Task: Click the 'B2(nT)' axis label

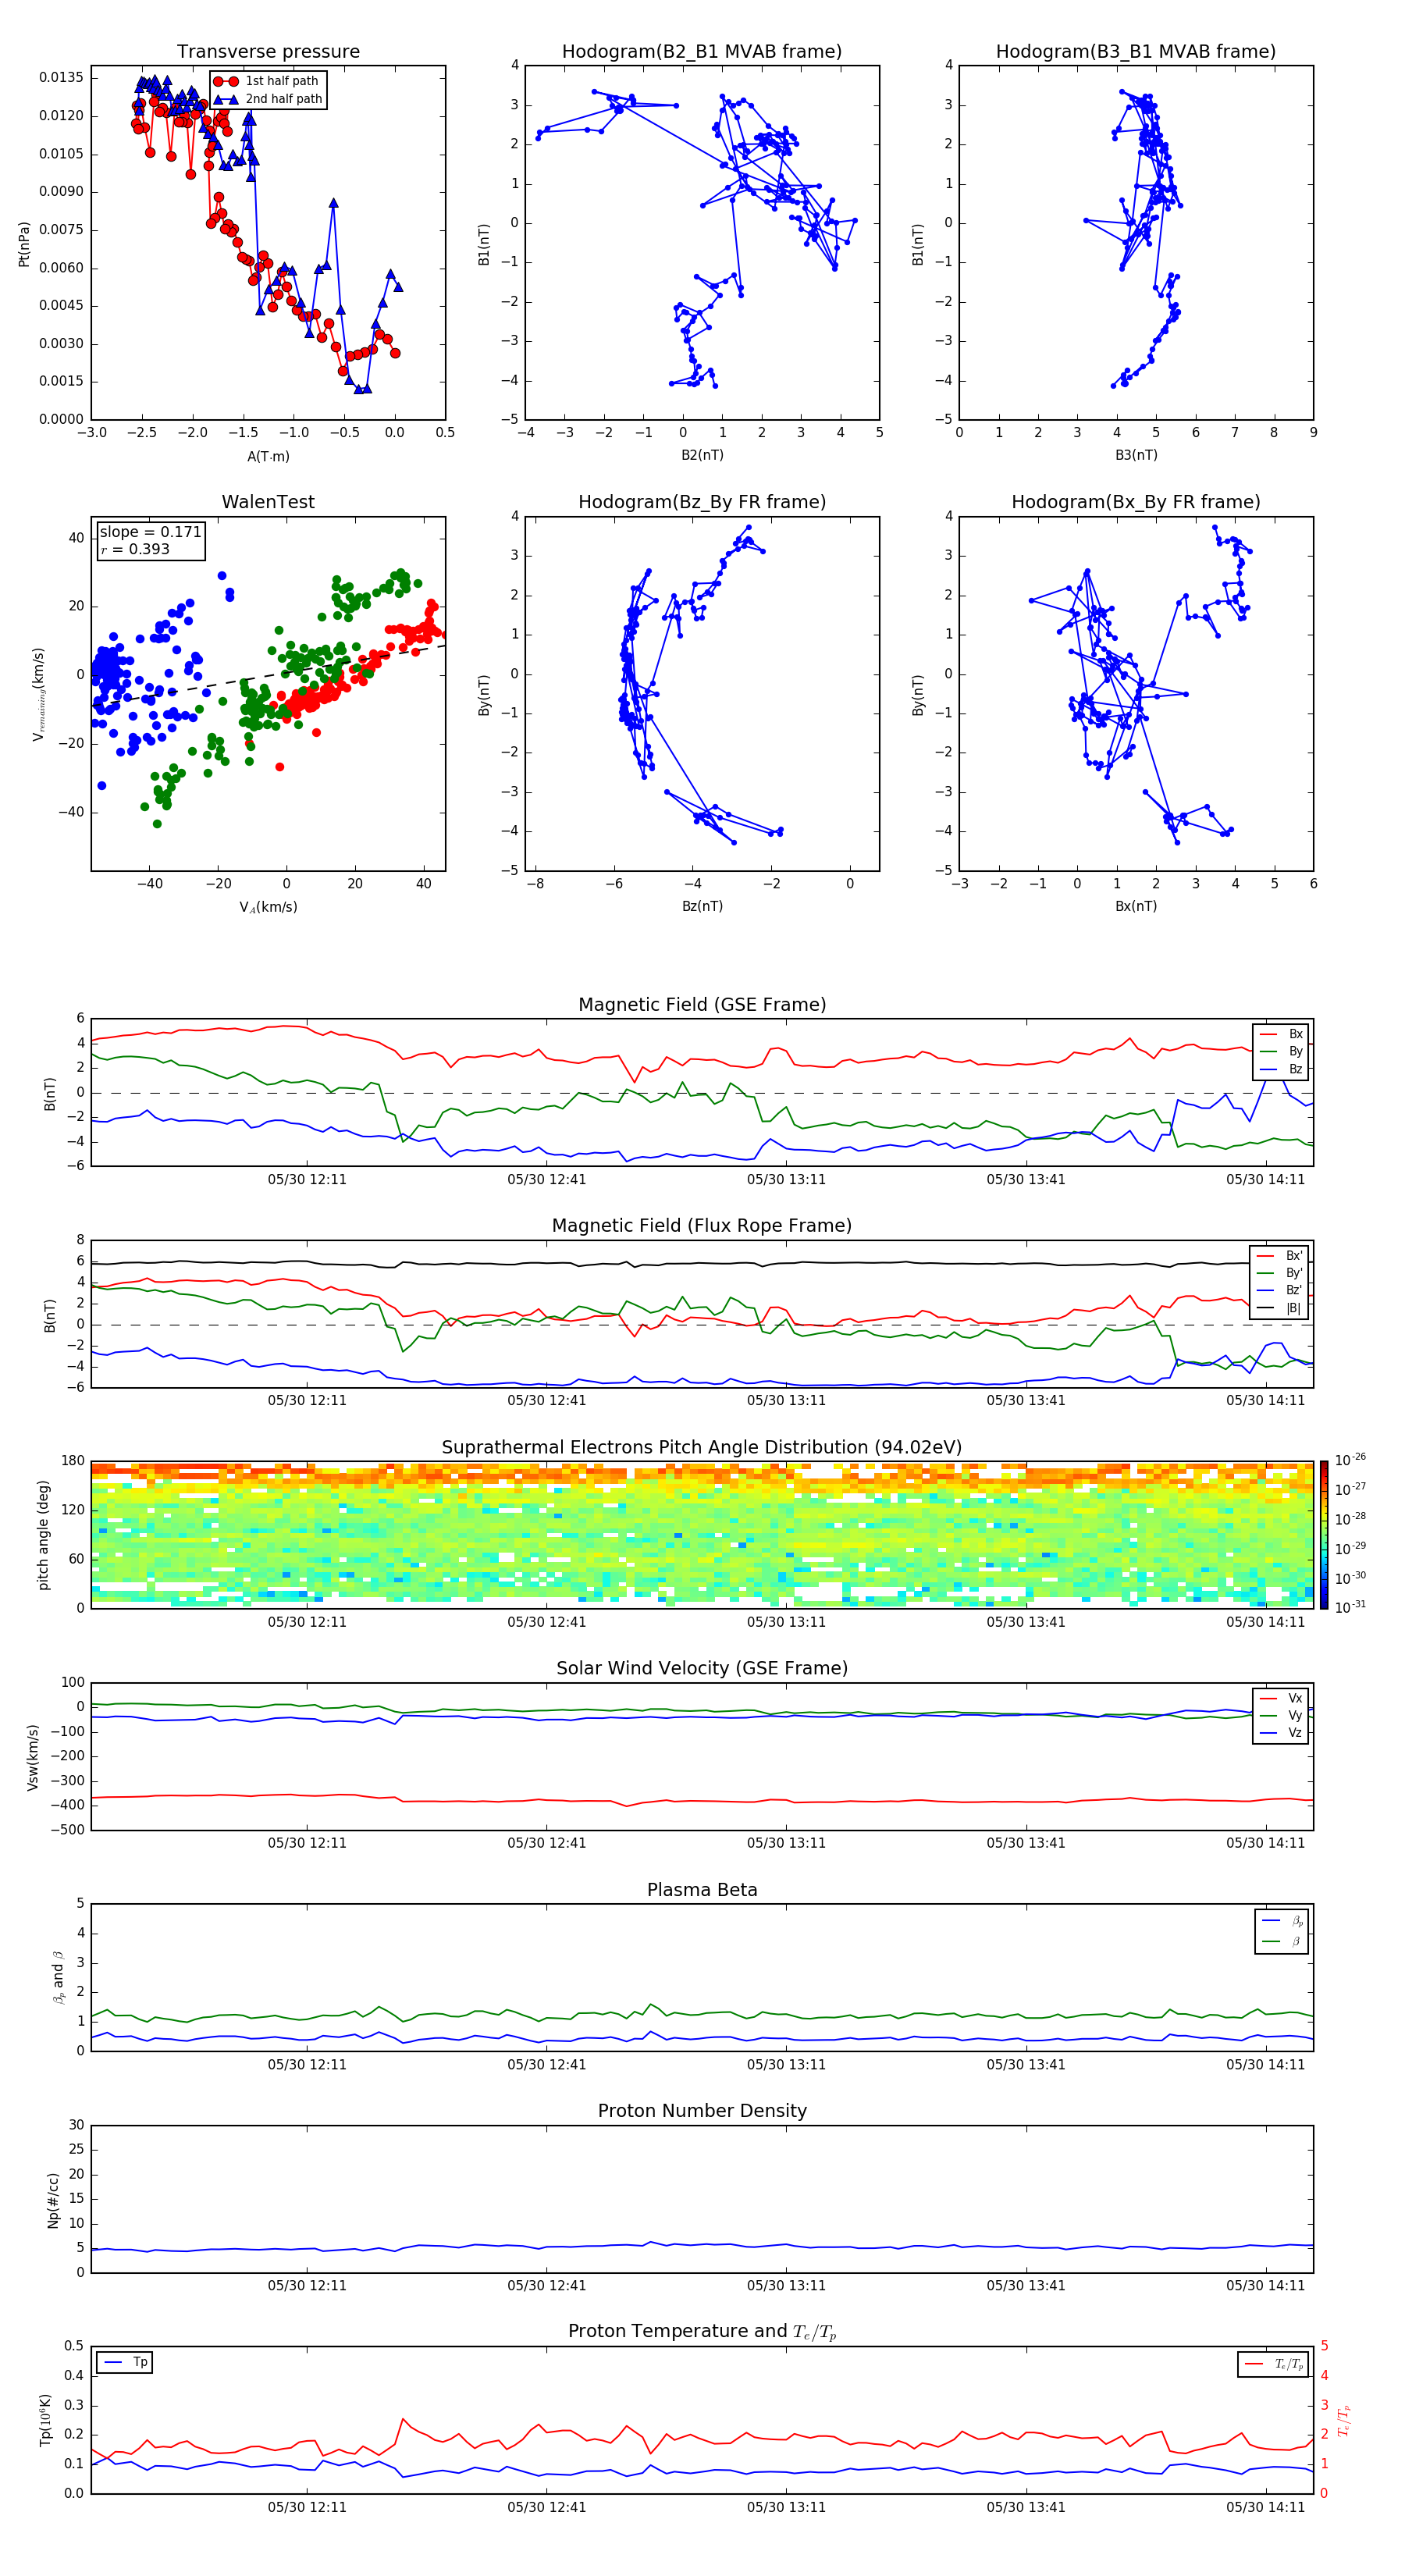Action: [702, 455]
